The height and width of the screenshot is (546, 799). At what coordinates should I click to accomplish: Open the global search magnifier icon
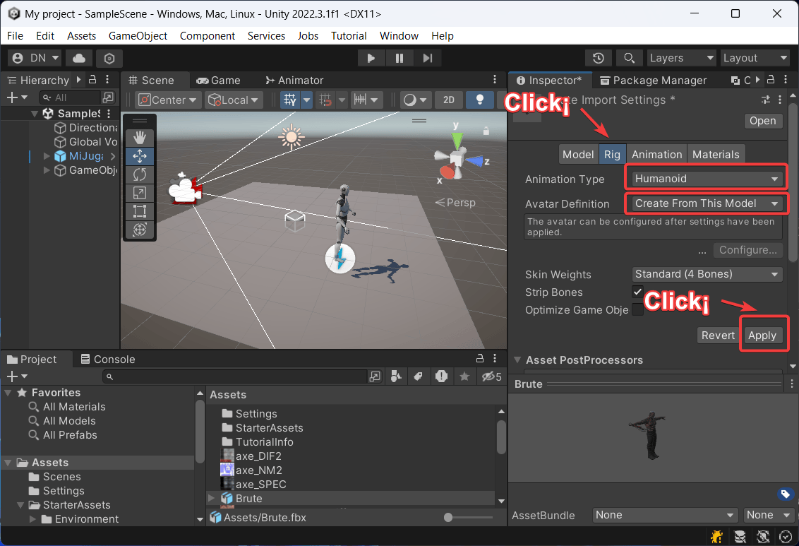630,58
